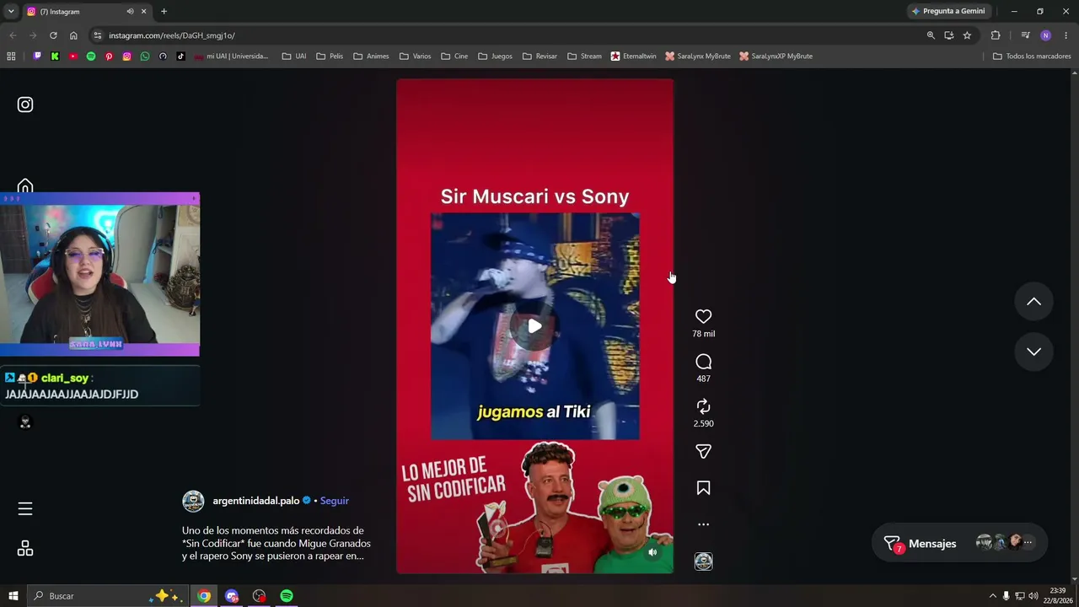
Task: Open the media controls toolbar icon
Action: (1025, 35)
